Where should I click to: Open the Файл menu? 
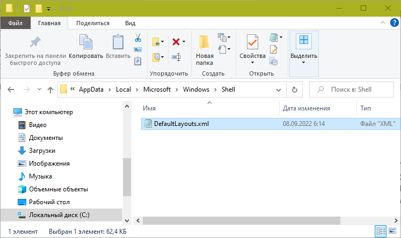pos(15,23)
